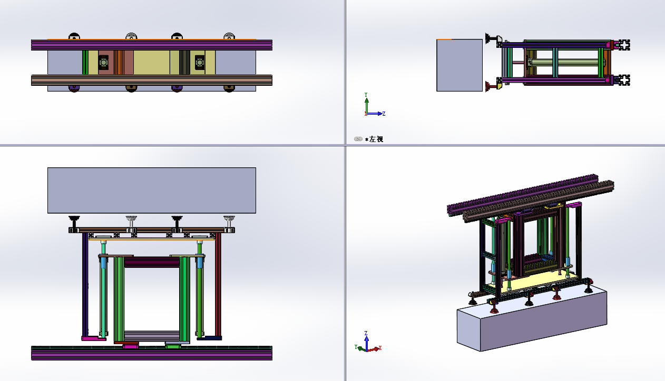The height and width of the screenshot is (381, 665).
Task: Select the purple bottom rail in front view
Action: 152,356
